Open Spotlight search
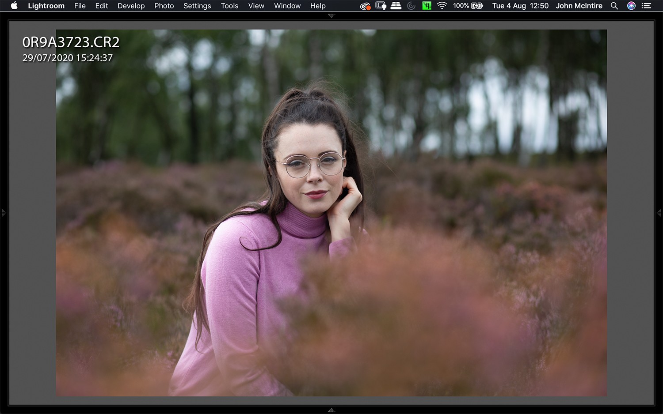Image resolution: width=663 pixels, height=414 pixels. tap(614, 6)
